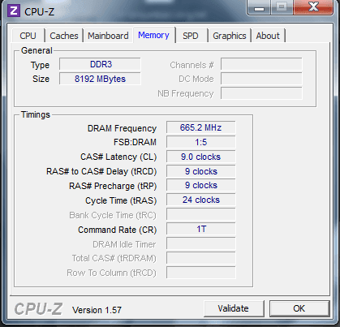This screenshot has height=327, width=340.
Task: Click the "DRAM Frequency" label
Action: click(x=122, y=128)
